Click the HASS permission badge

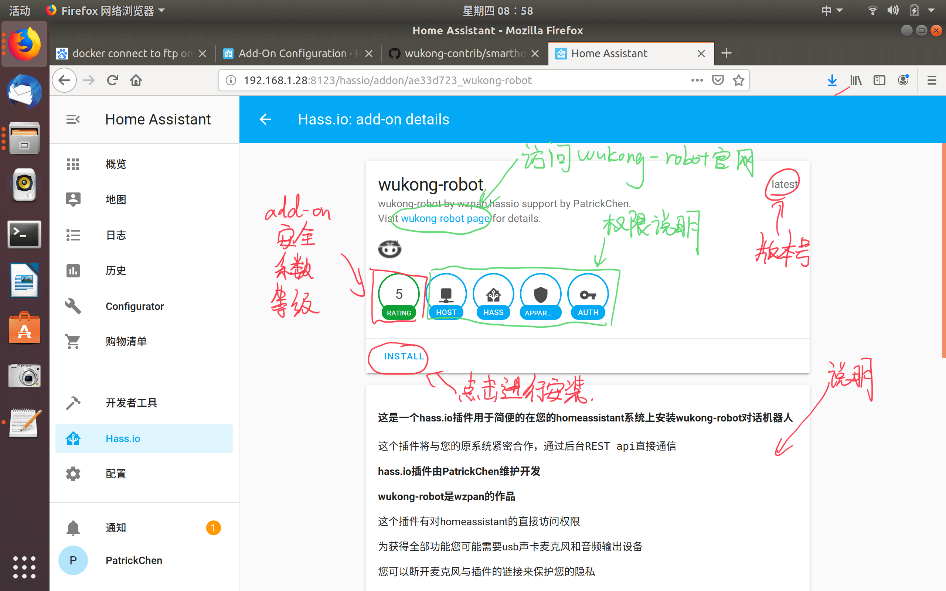(493, 297)
